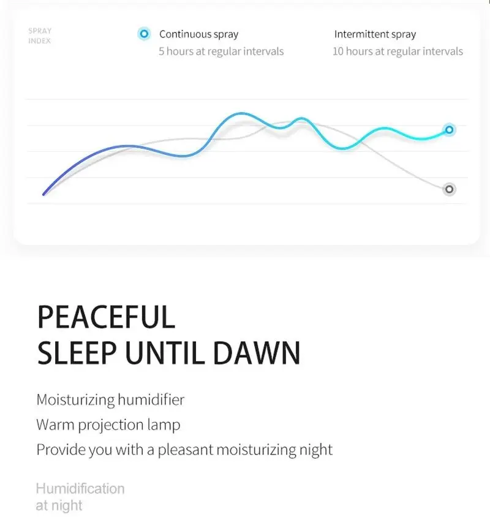
Task: Click the bottom horizontal gridline of chart
Action: [245, 203]
